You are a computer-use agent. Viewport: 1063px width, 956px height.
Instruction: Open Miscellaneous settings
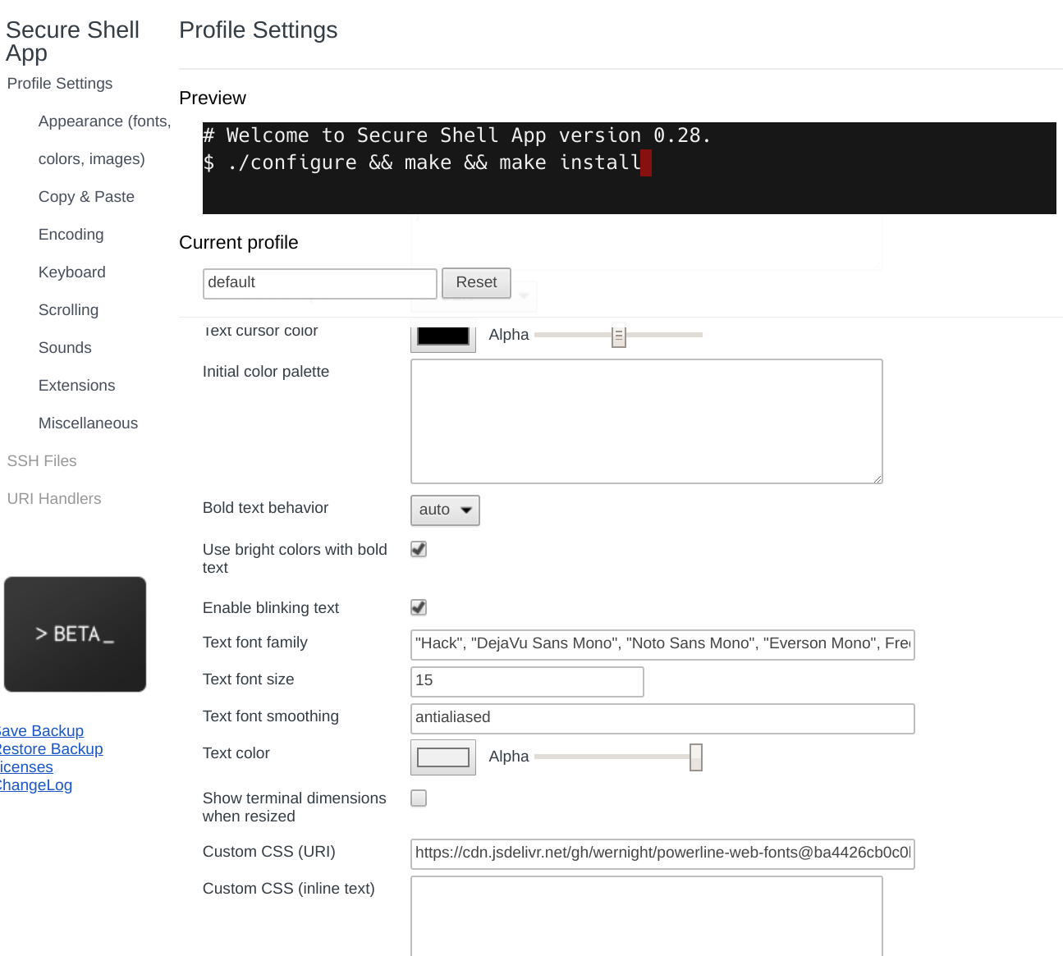coord(88,423)
